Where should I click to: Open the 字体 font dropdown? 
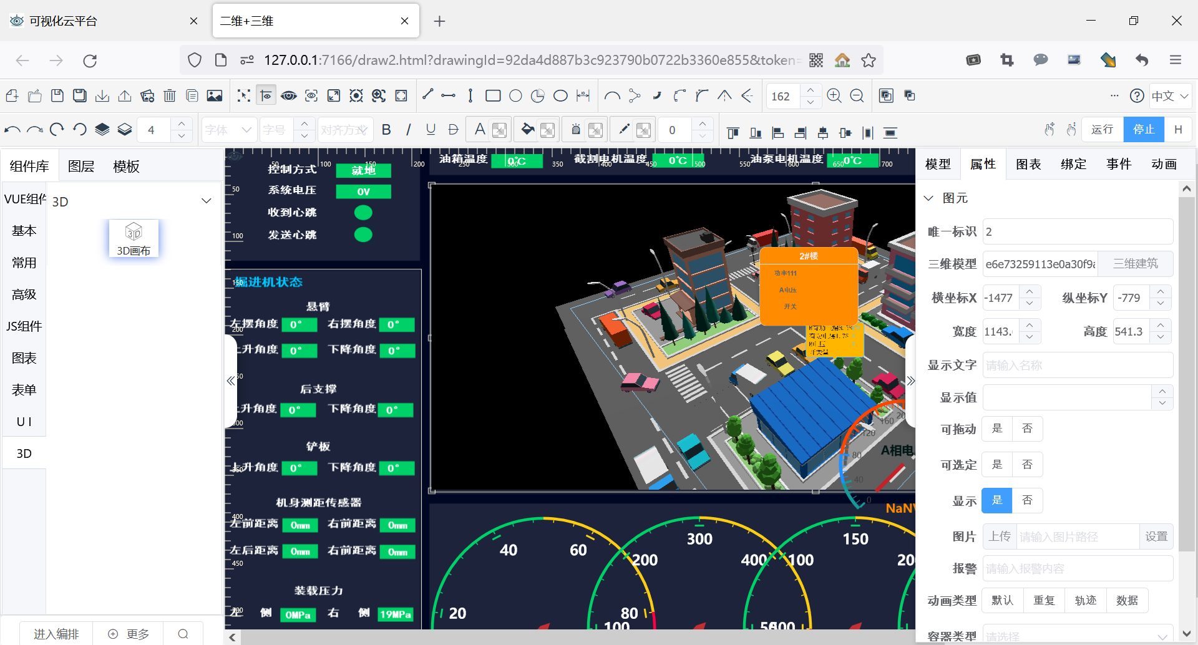229,130
